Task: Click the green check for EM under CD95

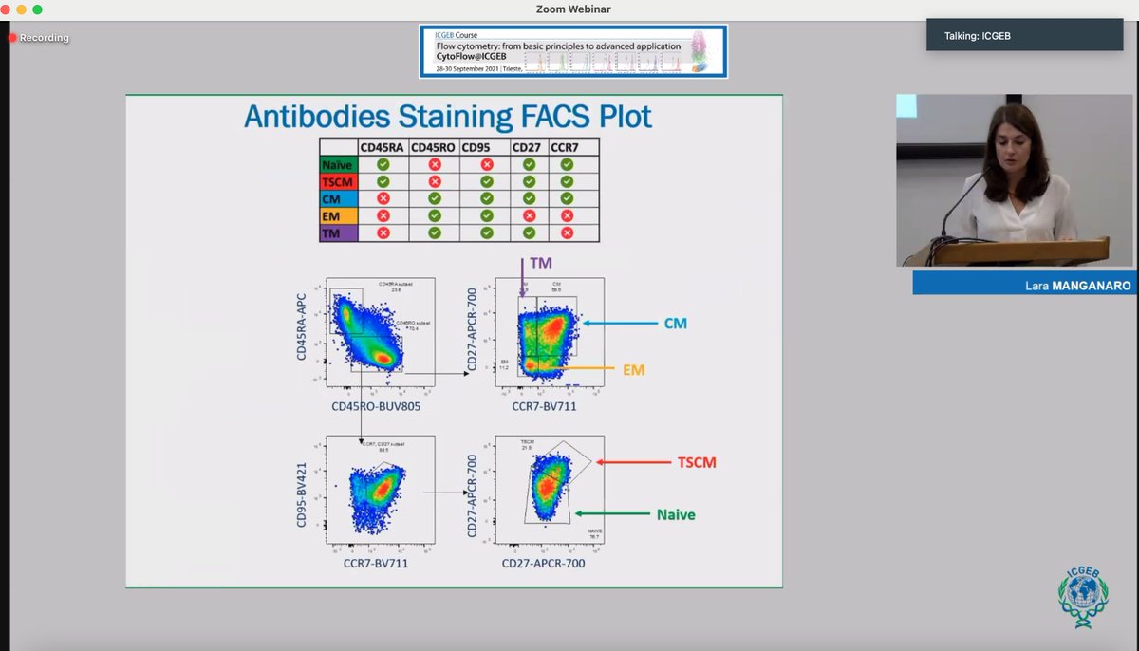Action: 485,215
